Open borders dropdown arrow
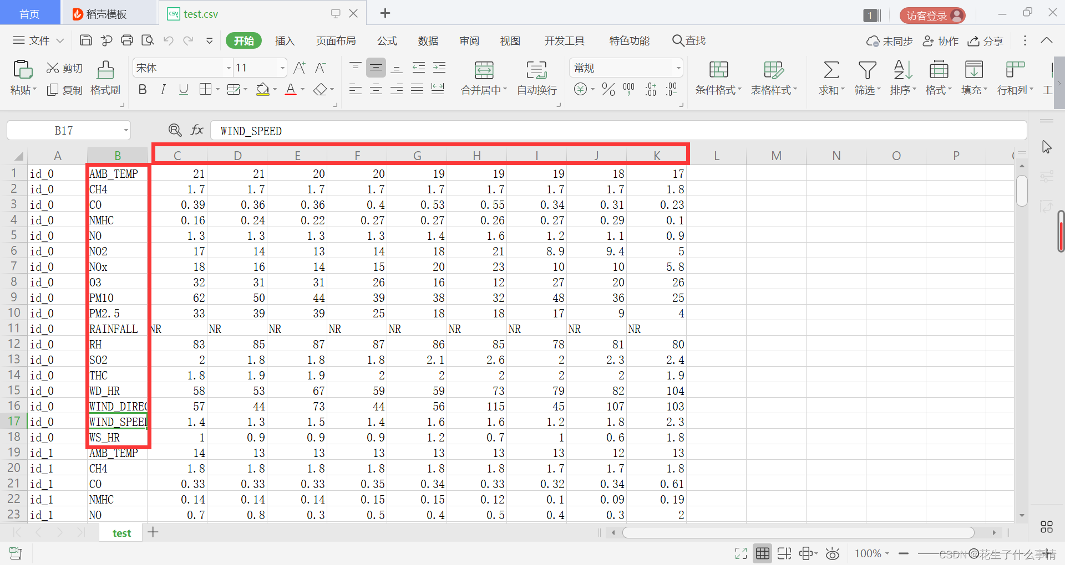This screenshot has width=1065, height=565. click(x=217, y=90)
